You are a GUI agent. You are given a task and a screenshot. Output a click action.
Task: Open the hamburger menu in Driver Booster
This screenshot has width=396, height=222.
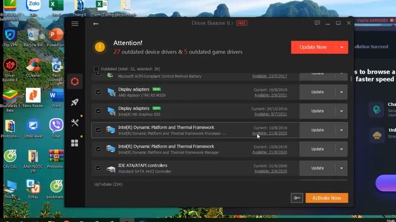tap(75, 23)
